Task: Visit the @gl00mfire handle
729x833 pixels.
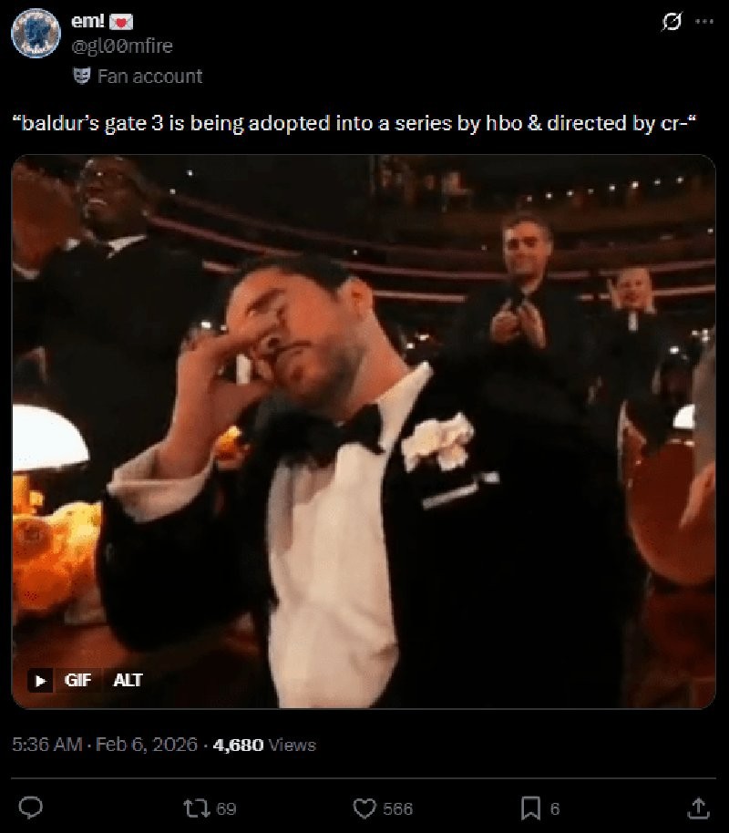Action: [122, 46]
